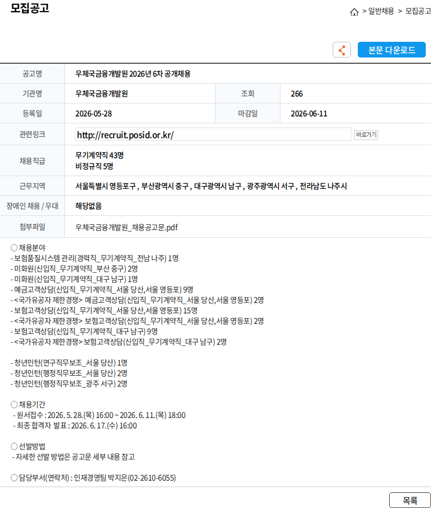Screen dimensions: 431x508
Task: Click 미화원 대구 남구 1명 line
Action: 74,279
